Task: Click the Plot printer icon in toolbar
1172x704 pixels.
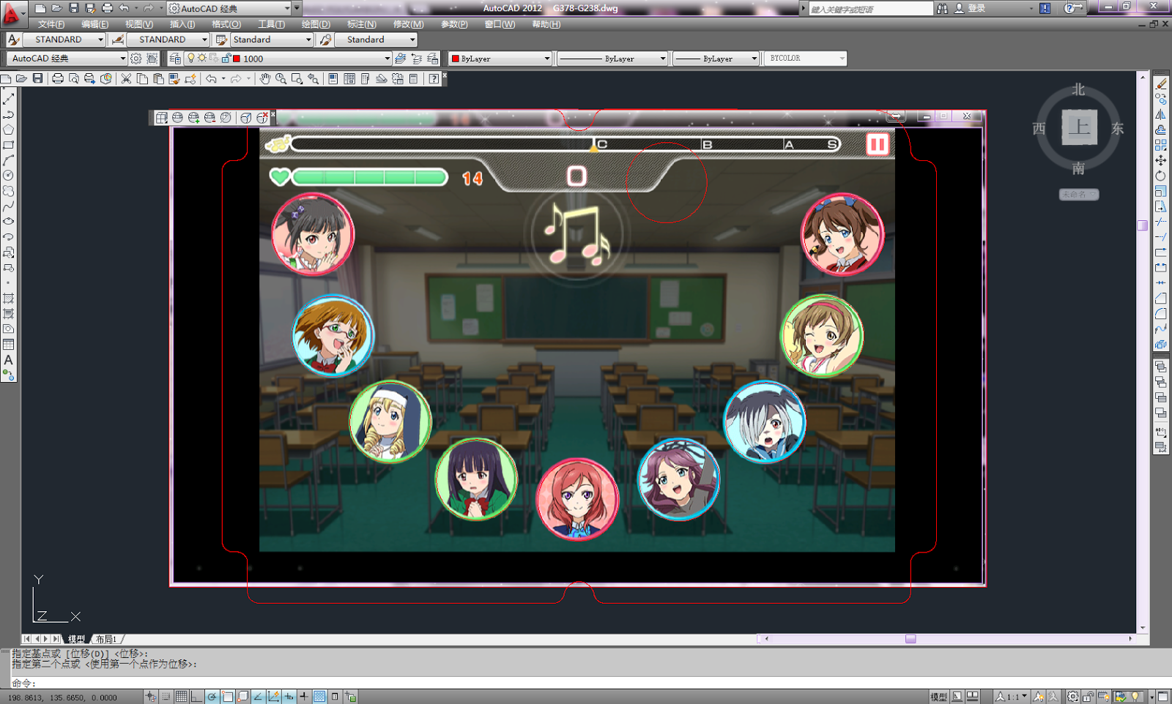Action: [57, 79]
